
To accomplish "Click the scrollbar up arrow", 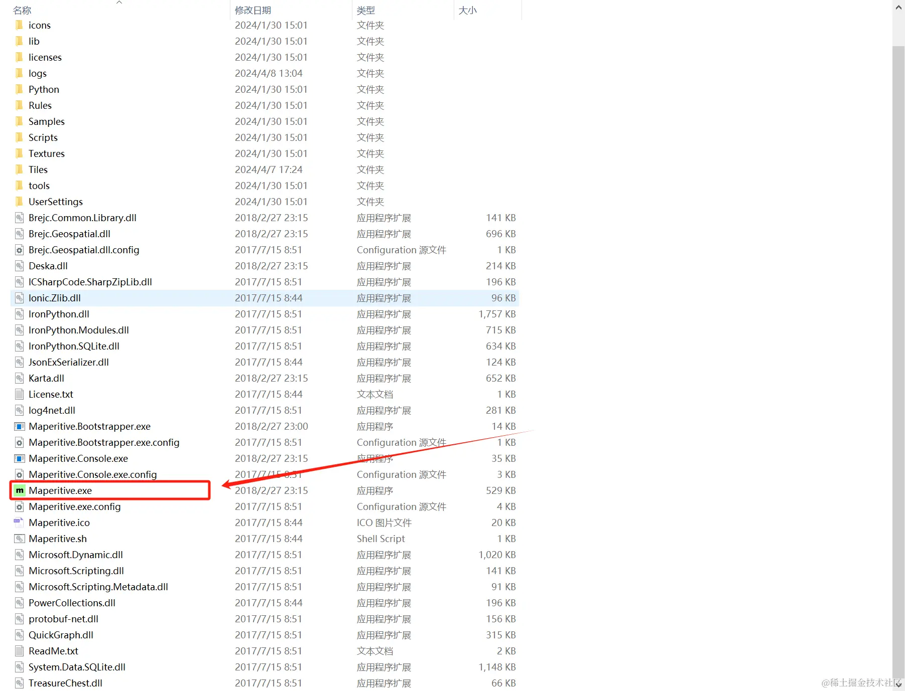I will pyautogui.click(x=898, y=8).
